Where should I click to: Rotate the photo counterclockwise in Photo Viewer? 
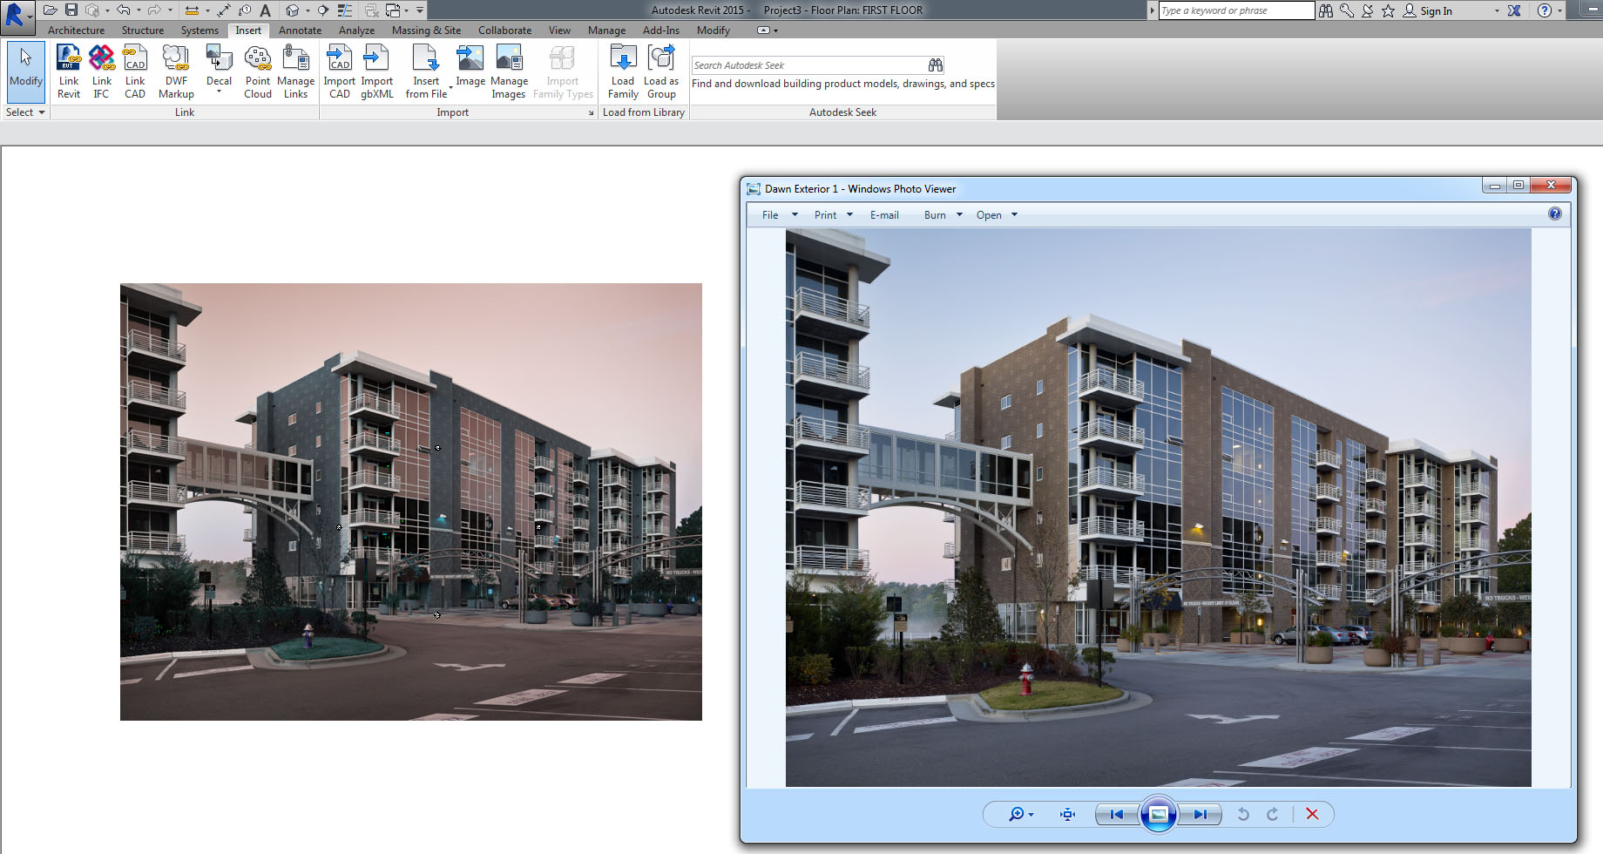[x=1243, y=814]
